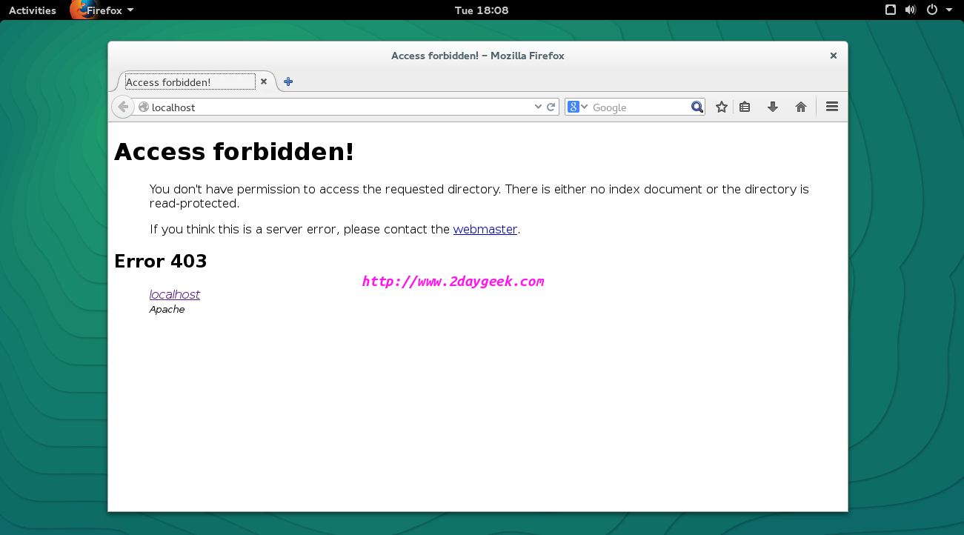Expand the system power menu arrow
Viewport: 964px width, 535px height.
949,10
